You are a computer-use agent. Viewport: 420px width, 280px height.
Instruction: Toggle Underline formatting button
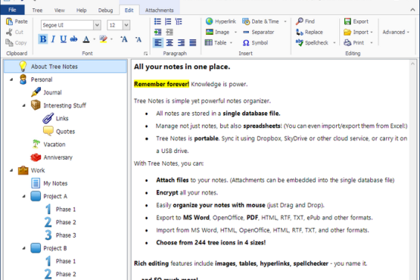[64, 39]
